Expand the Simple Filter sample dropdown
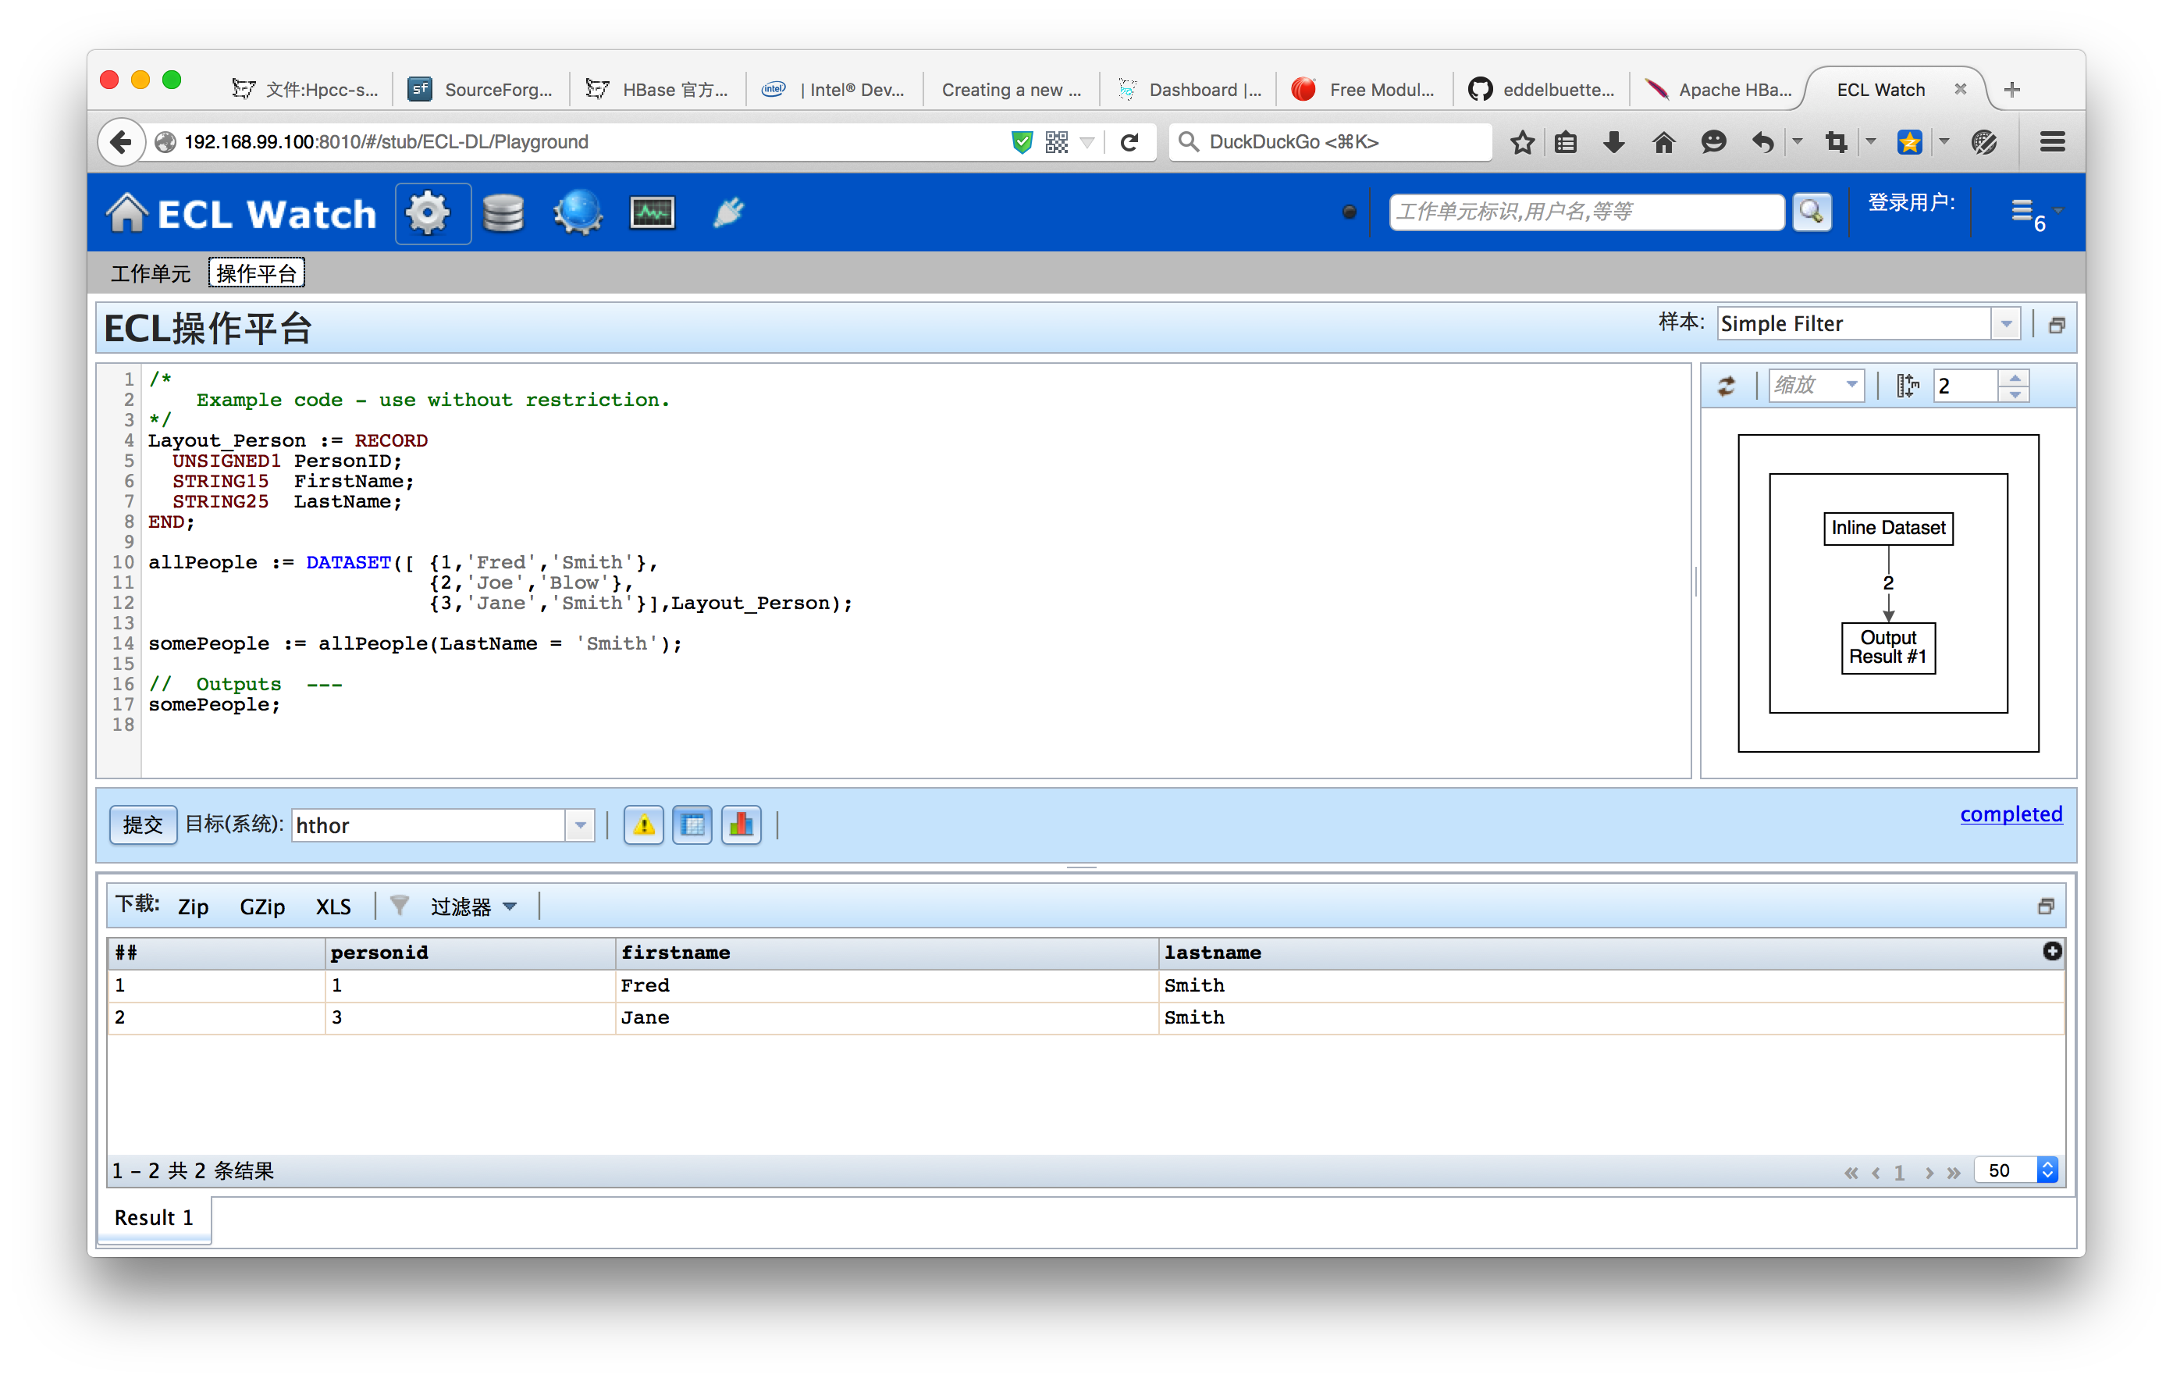This screenshot has height=1382, width=2173. pos(2005,324)
